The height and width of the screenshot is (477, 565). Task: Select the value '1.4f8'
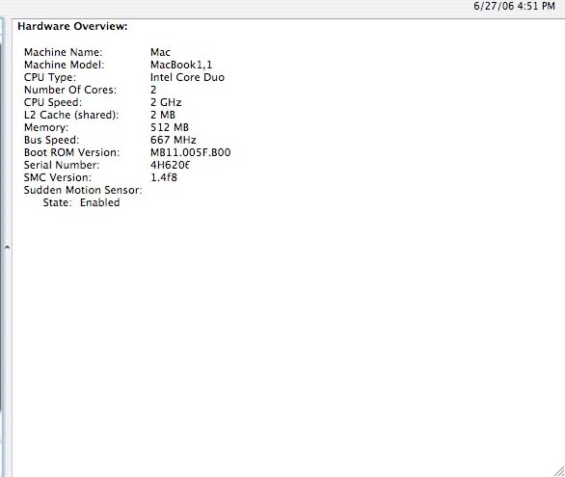[164, 177]
